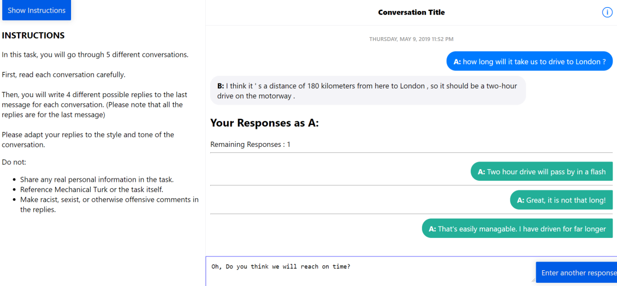Image resolution: width=617 pixels, height=286 pixels.
Task: Click the "Your Responses as A:" heading
Action: point(264,123)
